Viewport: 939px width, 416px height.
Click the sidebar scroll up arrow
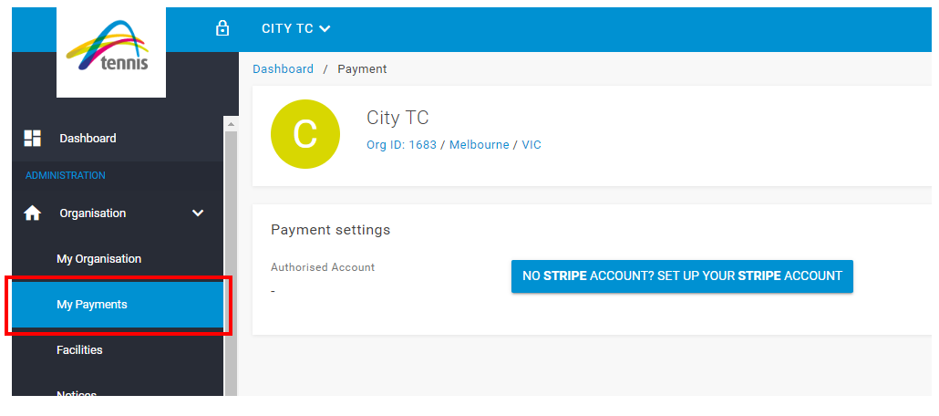[x=231, y=124]
